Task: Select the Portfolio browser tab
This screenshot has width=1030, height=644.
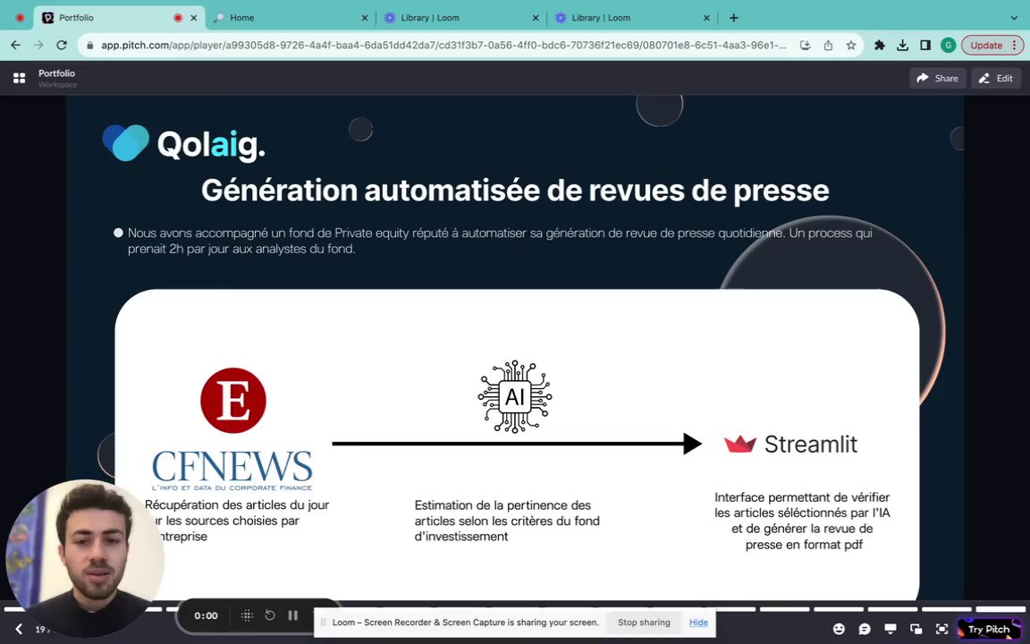Action: [x=120, y=18]
